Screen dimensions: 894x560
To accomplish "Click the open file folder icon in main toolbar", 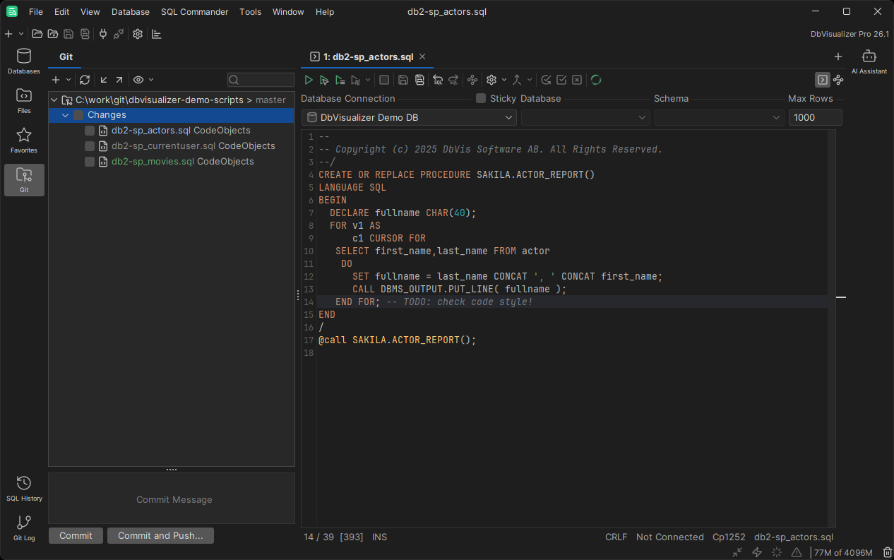I will [x=37, y=34].
